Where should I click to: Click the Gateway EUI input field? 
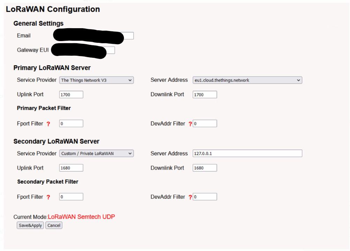[110, 50]
